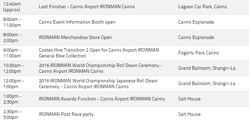Click Cairns Esplanade beside Merchandise Store

pyautogui.click(x=196, y=37)
